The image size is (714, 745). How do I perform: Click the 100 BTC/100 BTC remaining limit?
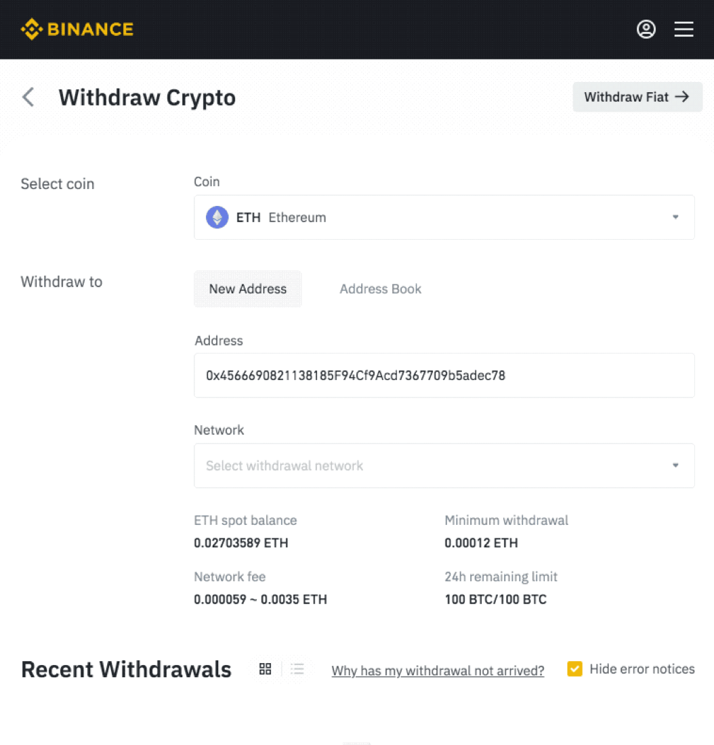[x=495, y=599]
